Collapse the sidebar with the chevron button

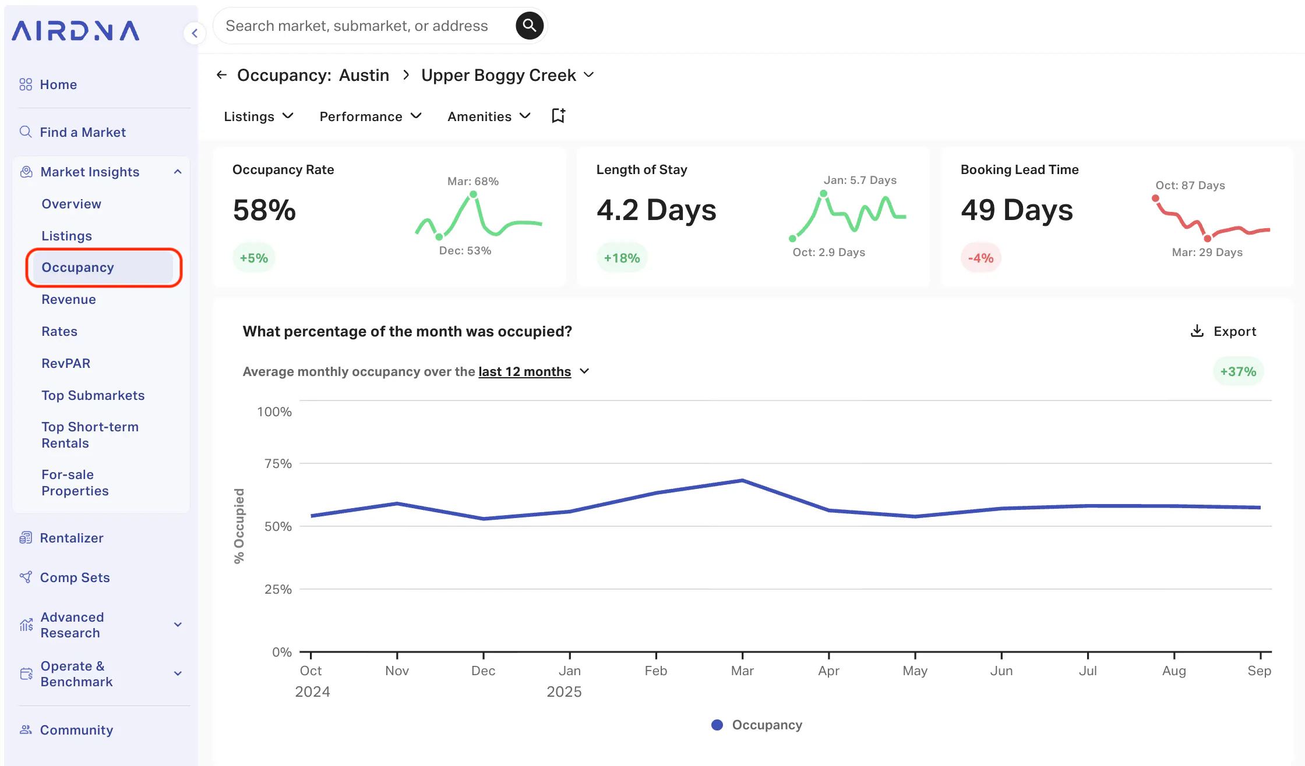(195, 33)
